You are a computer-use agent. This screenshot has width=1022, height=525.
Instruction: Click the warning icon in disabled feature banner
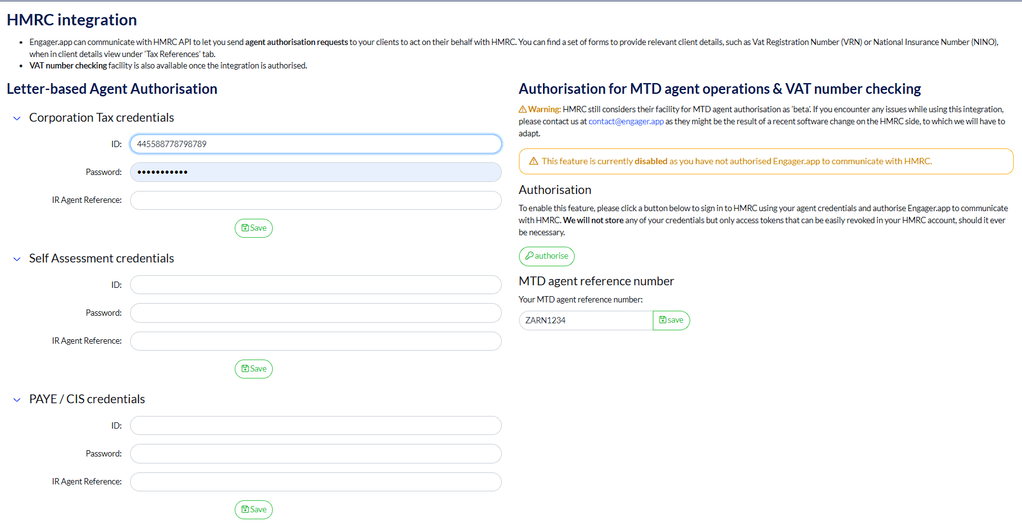534,162
